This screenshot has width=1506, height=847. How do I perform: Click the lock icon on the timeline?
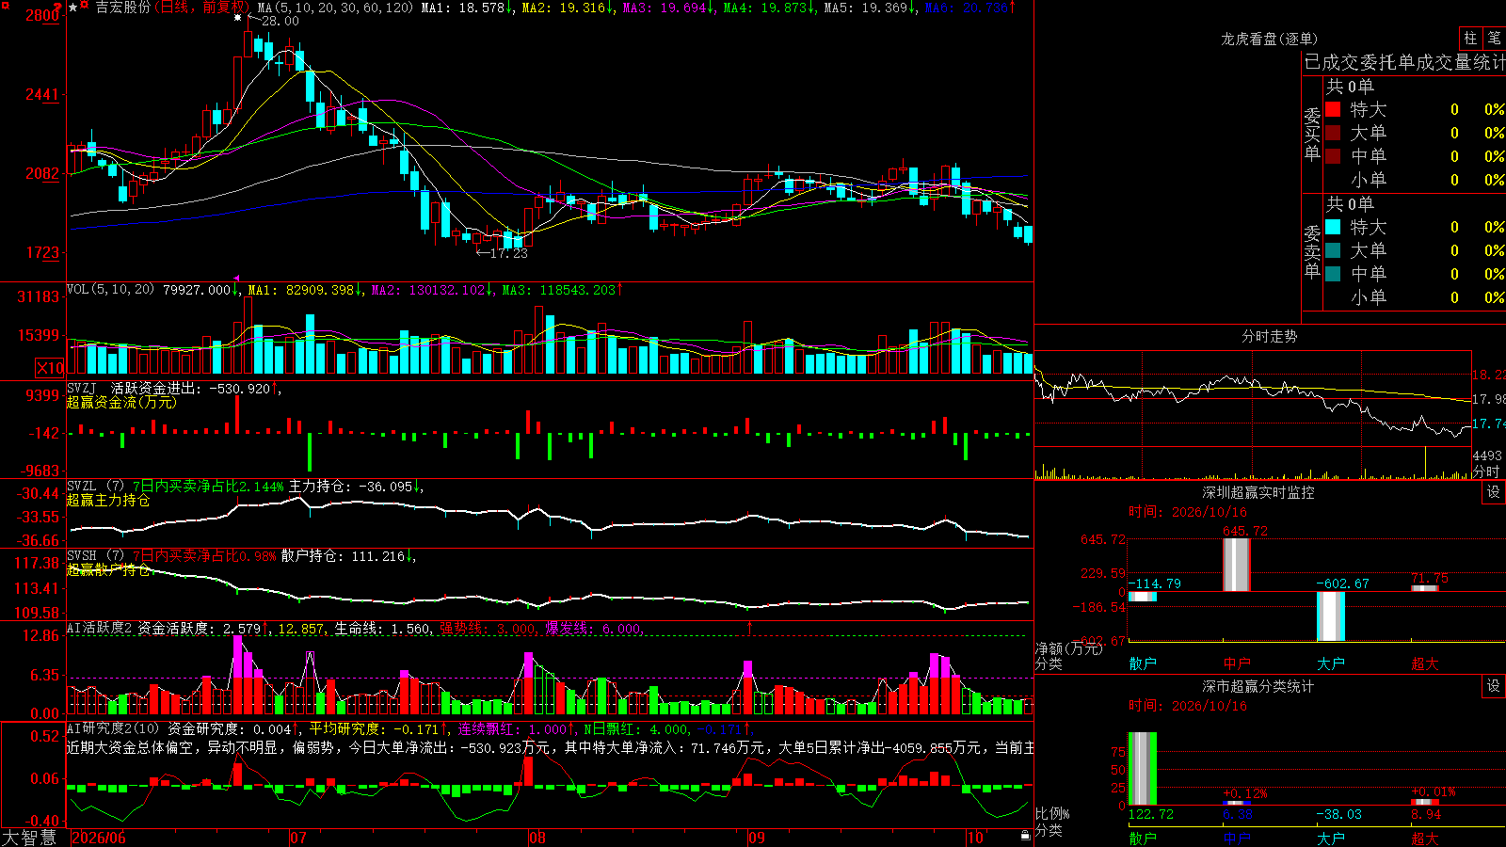coord(1026,835)
